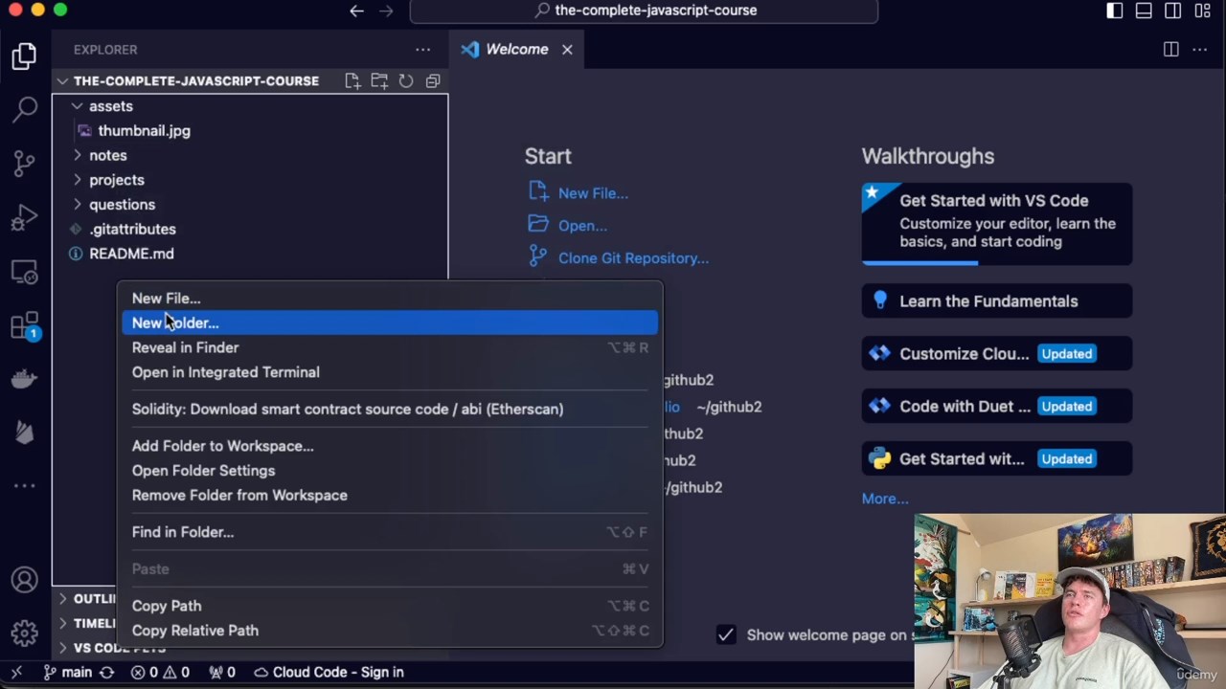Choose Solidity download smart contract source entry
This screenshot has height=689, width=1226.
click(x=390, y=409)
